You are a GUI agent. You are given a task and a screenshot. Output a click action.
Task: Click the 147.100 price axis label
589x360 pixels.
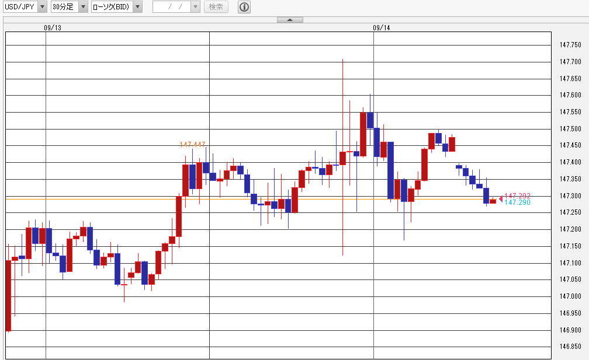tap(570, 263)
